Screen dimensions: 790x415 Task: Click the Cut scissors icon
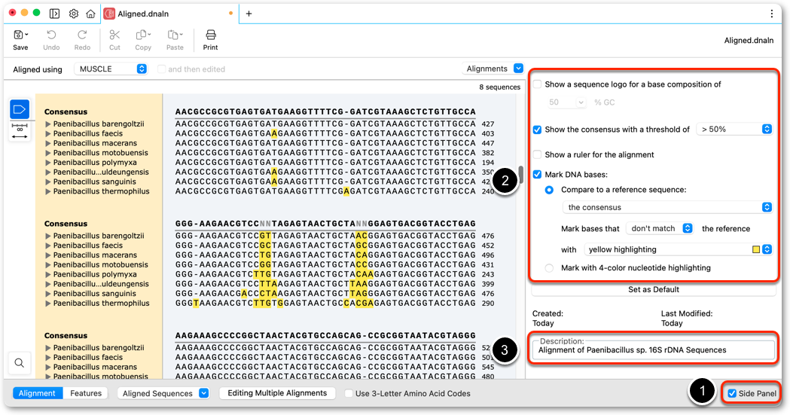(115, 35)
